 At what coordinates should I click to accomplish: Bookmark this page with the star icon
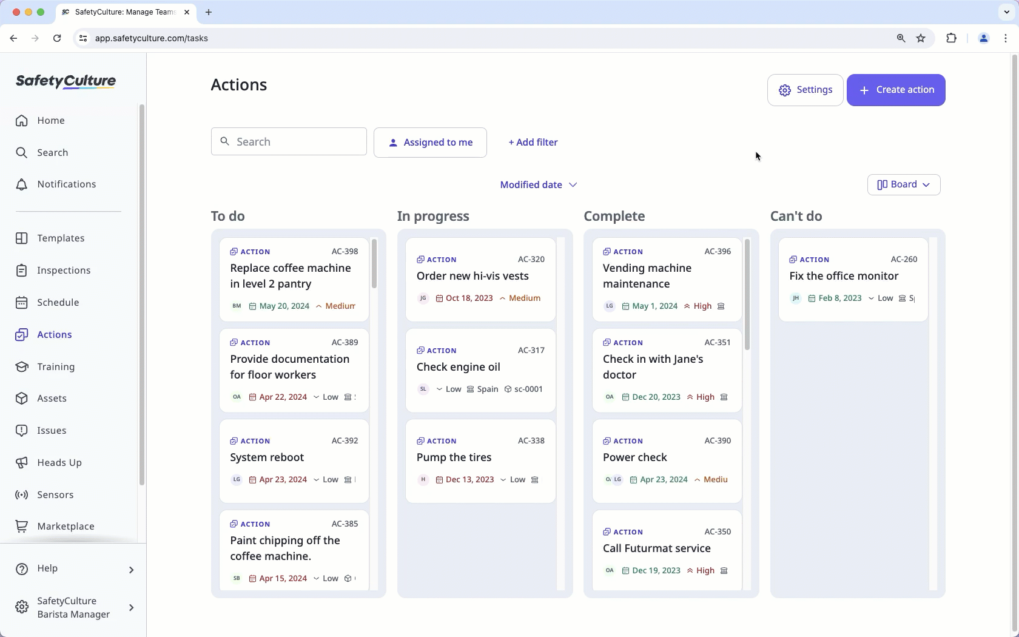pos(921,38)
